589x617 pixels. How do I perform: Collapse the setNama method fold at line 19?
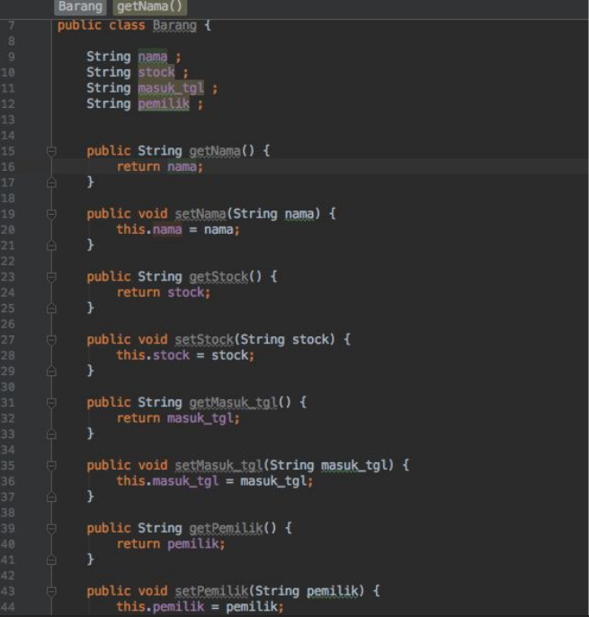click(x=51, y=214)
